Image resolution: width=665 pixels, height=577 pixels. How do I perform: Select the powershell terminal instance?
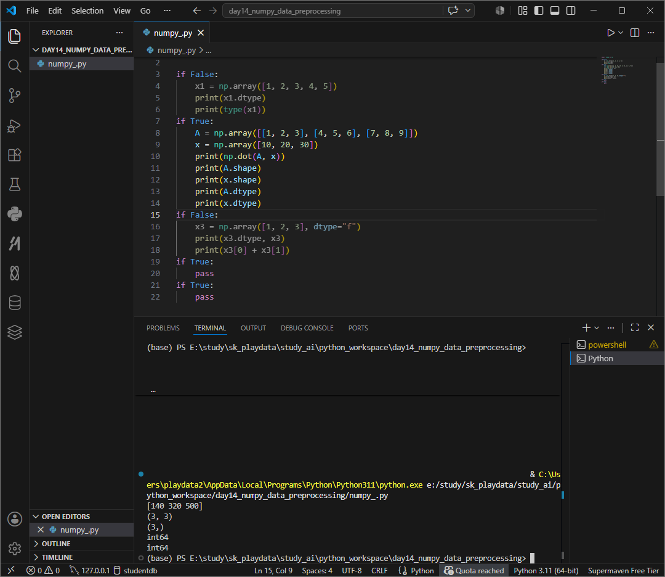click(617, 345)
